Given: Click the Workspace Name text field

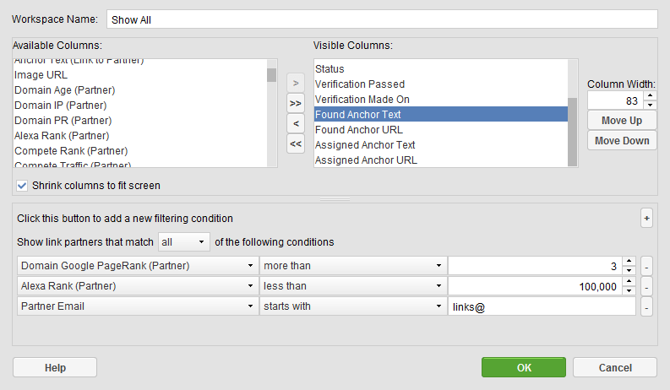Looking at the screenshot, I should 382,19.
